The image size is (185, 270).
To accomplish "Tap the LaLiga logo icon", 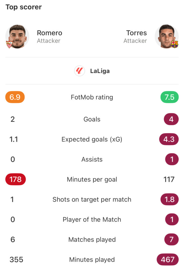I will (79, 71).
